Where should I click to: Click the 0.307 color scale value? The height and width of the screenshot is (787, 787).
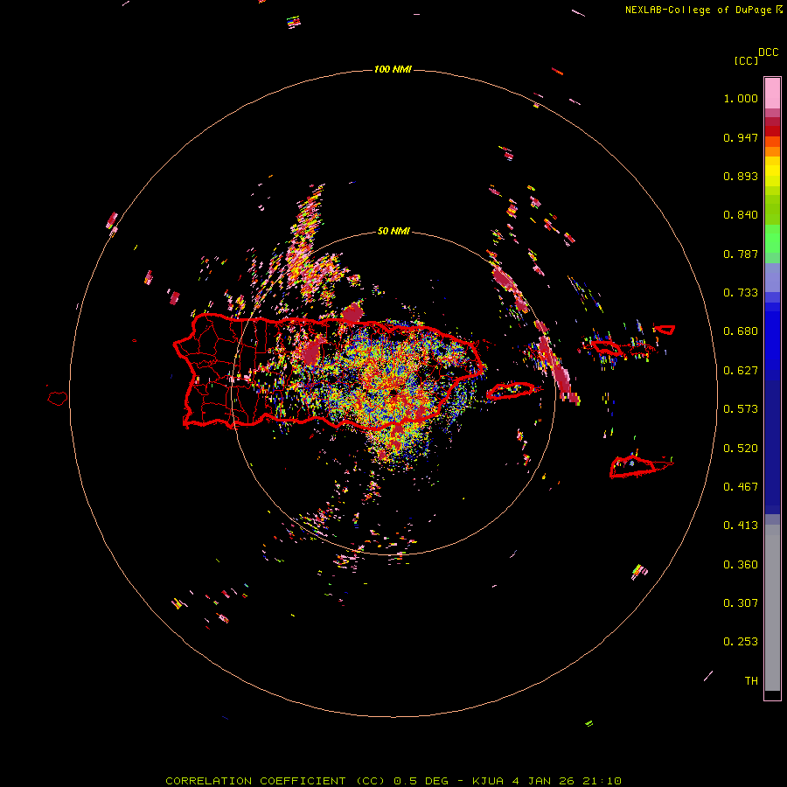pyautogui.click(x=741, y=603)
